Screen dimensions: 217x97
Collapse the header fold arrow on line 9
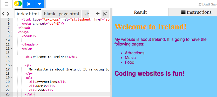(x=11, y=36)
